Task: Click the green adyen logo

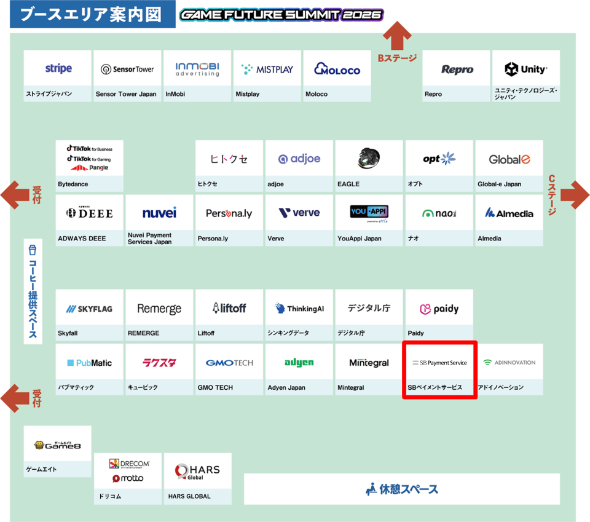Action: (299, 362)
